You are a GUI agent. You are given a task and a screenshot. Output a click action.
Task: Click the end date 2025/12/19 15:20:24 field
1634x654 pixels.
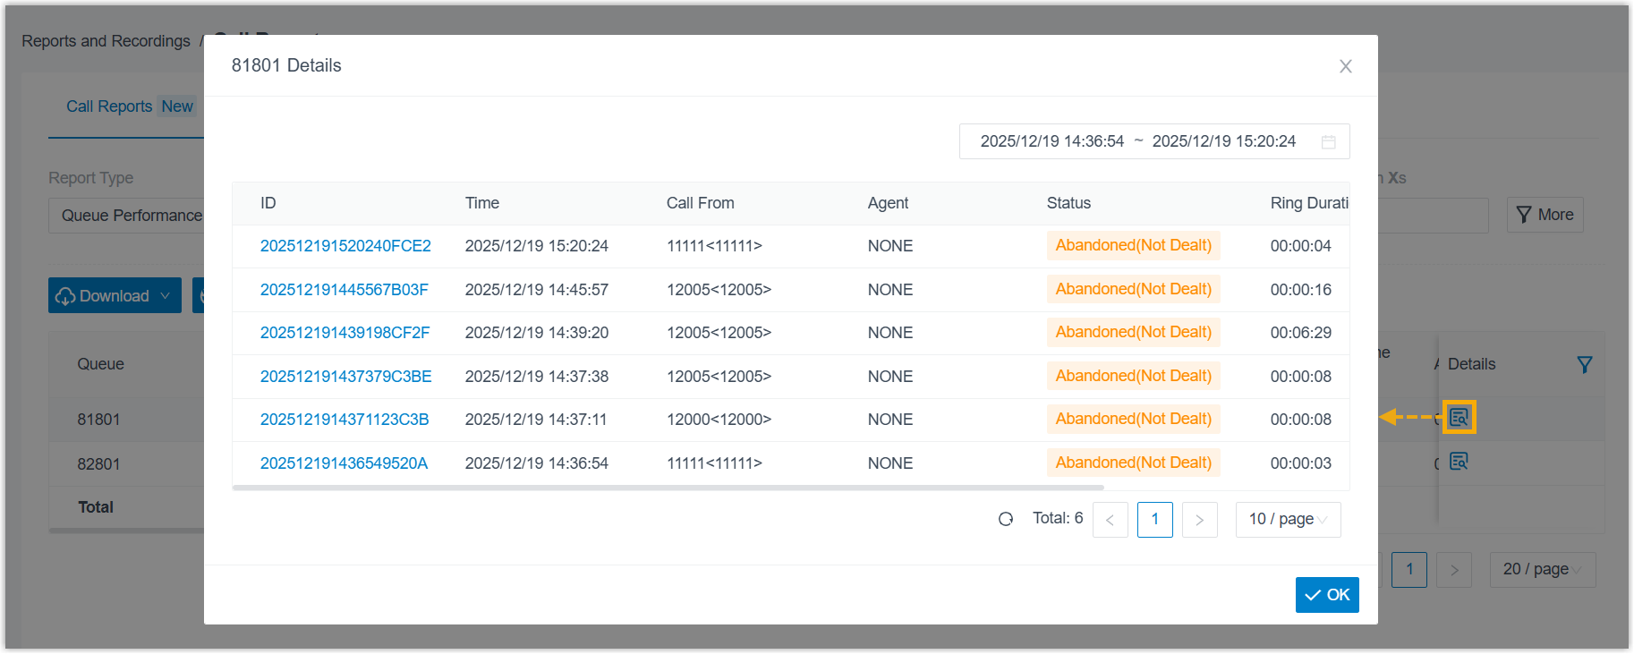coord(1224,141)
